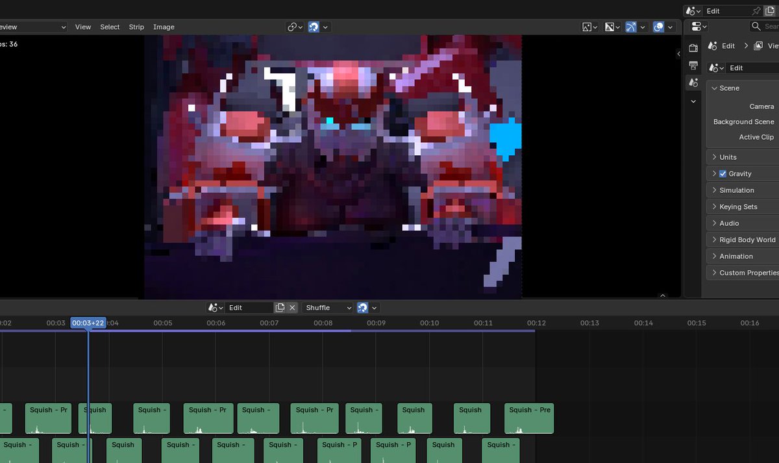Viewport: 779px width, 463px height.
Task: Click the scene name field in Properties
Action: point(753,68)
